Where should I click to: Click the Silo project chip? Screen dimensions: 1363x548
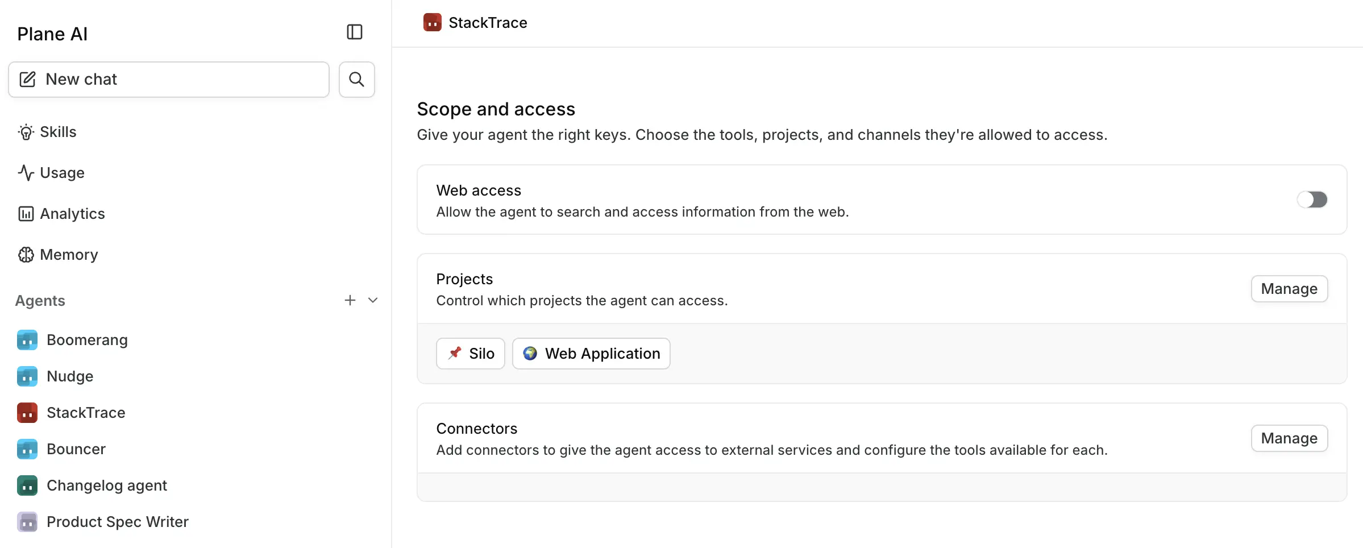point(471,354)
